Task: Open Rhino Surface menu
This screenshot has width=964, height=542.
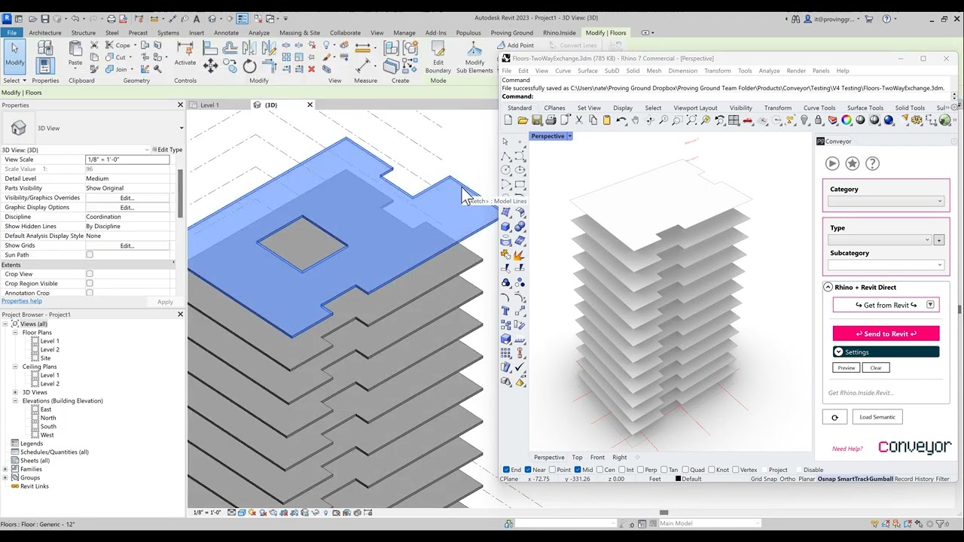Action: pos(587,71)
